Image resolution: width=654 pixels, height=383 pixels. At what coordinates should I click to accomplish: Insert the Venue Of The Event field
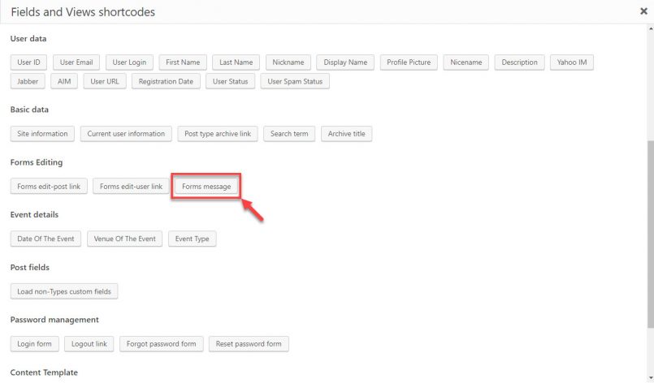tap(125, 239)
